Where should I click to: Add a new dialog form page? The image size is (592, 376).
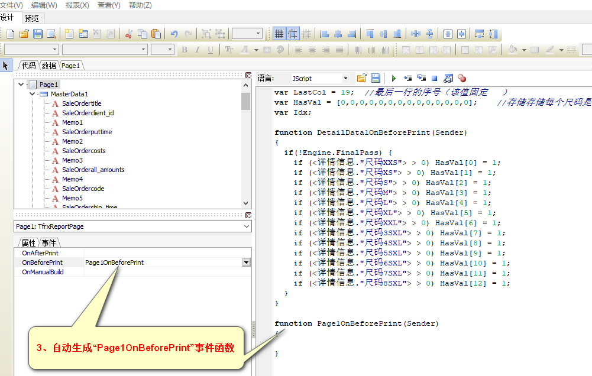point(83,34)
